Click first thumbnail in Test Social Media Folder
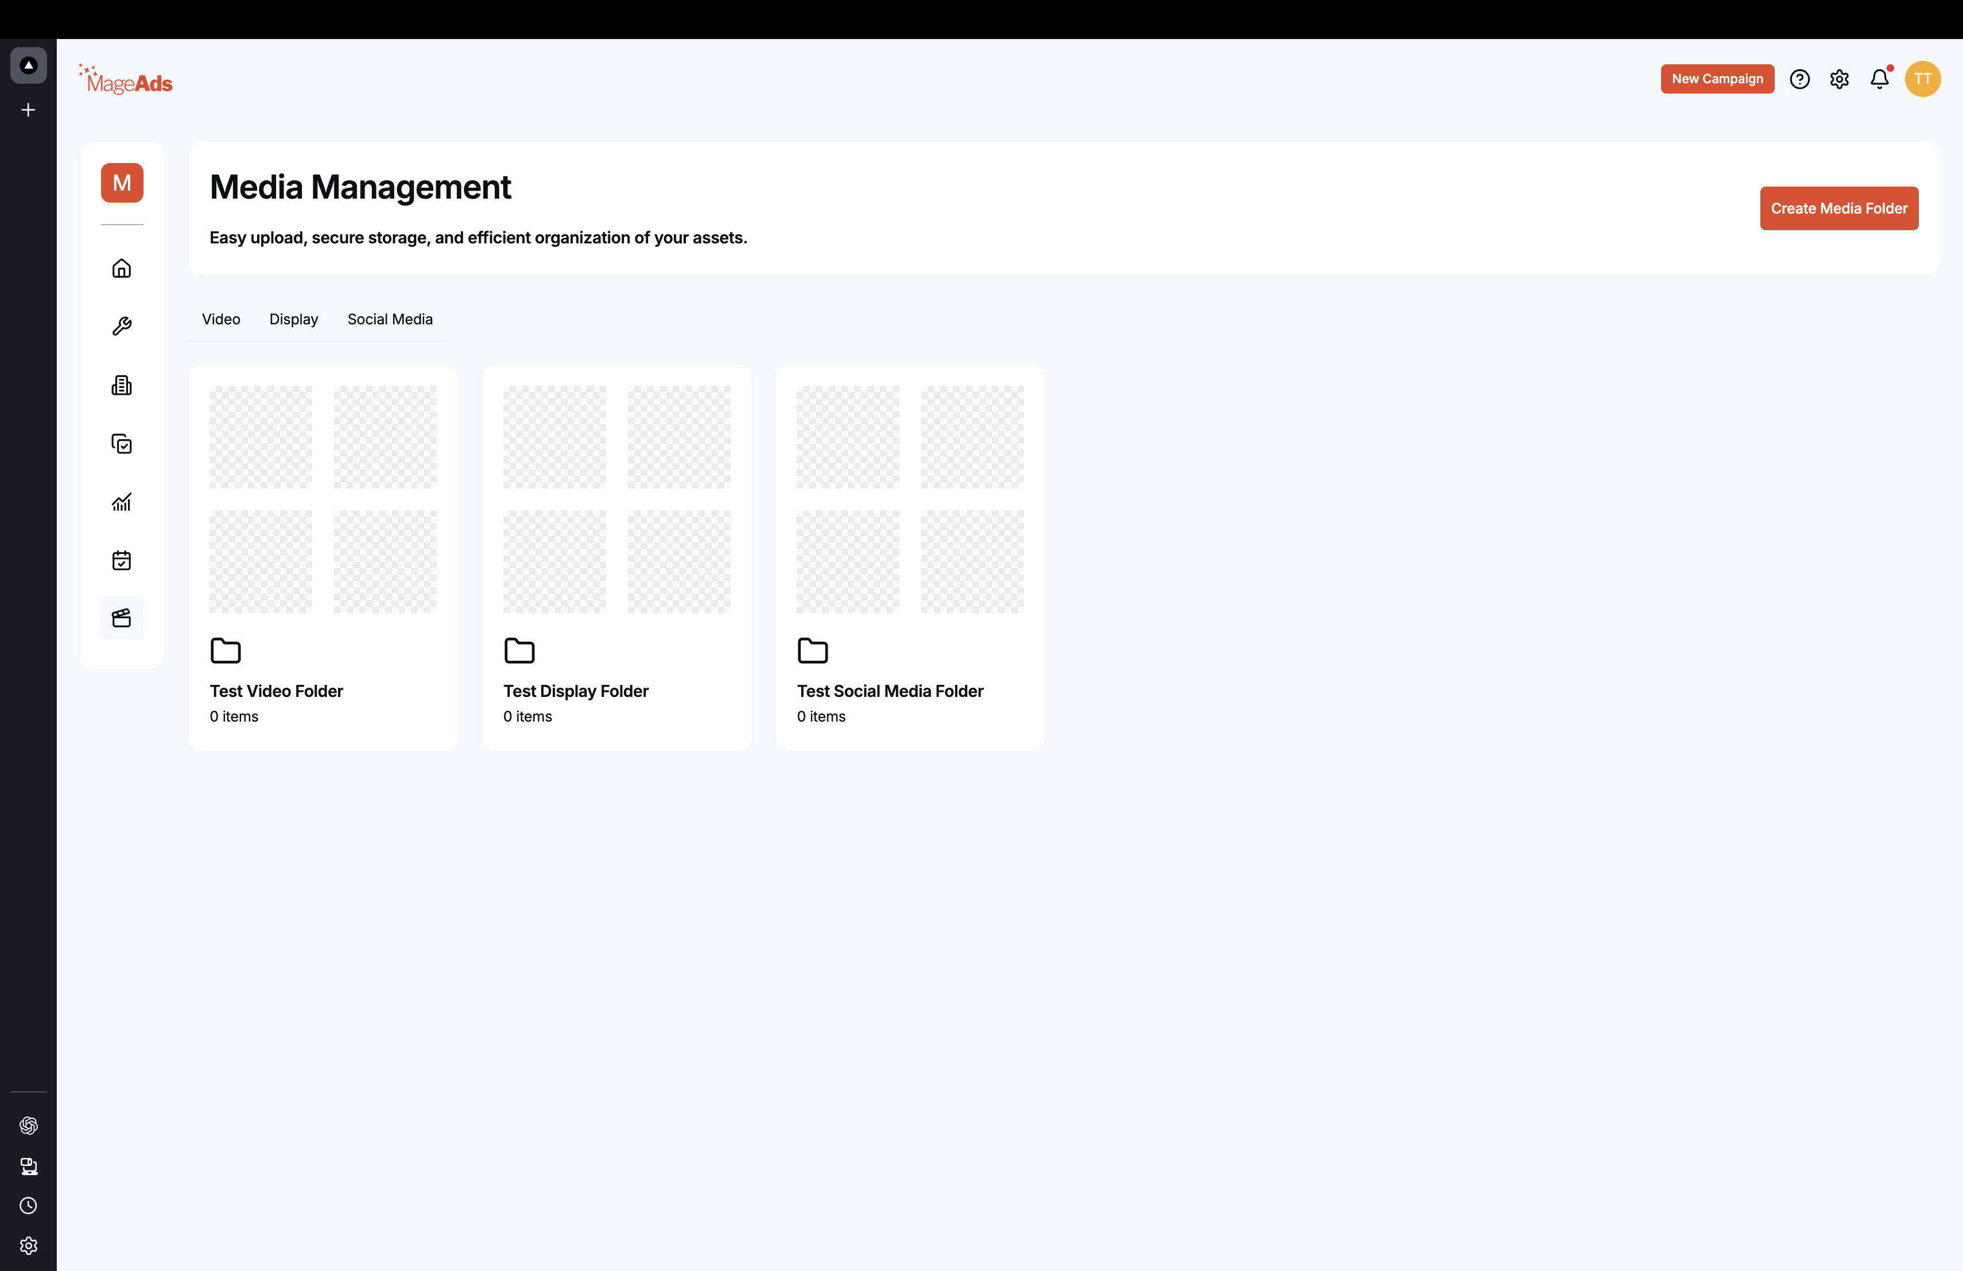Viewport: 1963px width, 1271px height. 848,437
